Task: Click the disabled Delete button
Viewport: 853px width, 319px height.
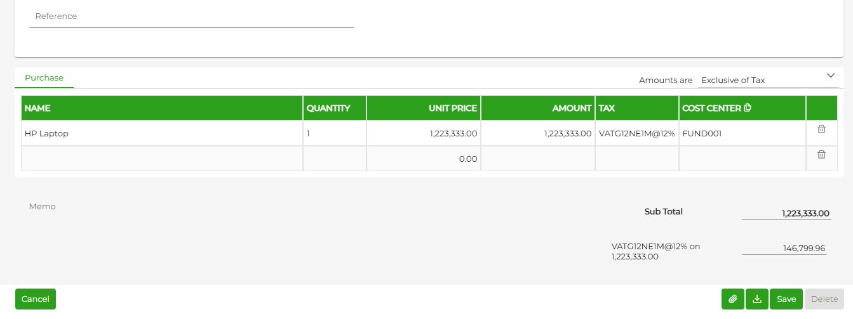Action: pyautogui.click(x=824, y=299)
